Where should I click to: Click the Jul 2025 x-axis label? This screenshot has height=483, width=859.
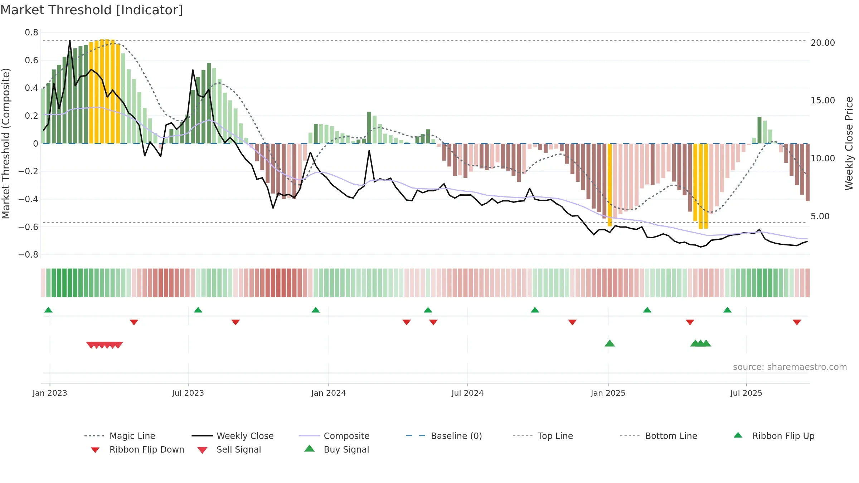[x=746, y=393]
